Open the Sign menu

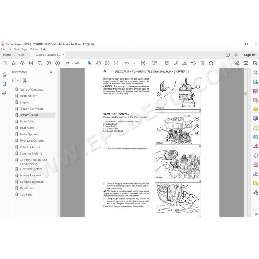[x=24, y=49]
